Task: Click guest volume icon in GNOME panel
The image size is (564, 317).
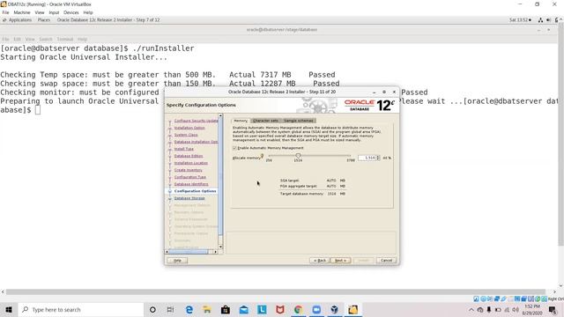Action: tap(548, 20)
